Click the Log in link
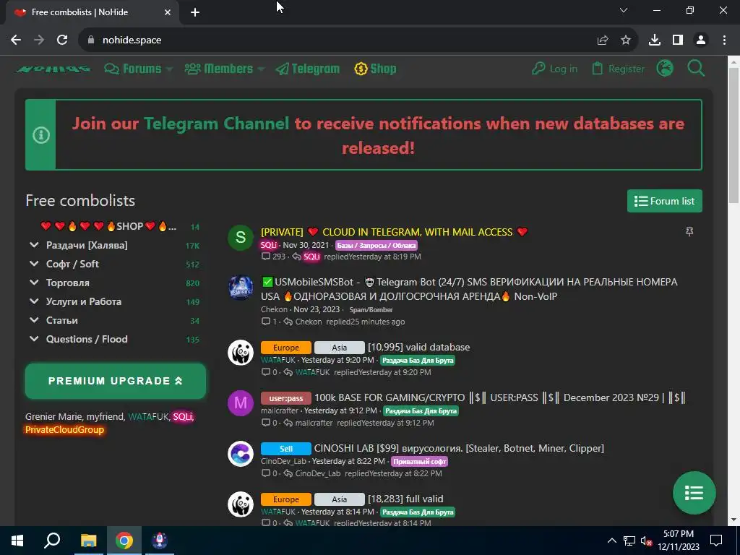This screenshot has height=555, width=740. tap(554, 69)
